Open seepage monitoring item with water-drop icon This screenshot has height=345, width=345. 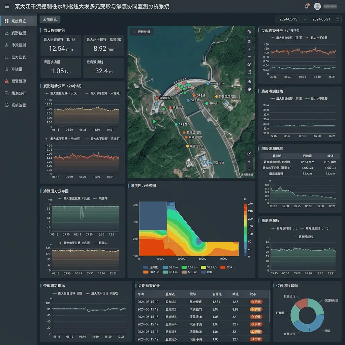(x=19, y=45)
